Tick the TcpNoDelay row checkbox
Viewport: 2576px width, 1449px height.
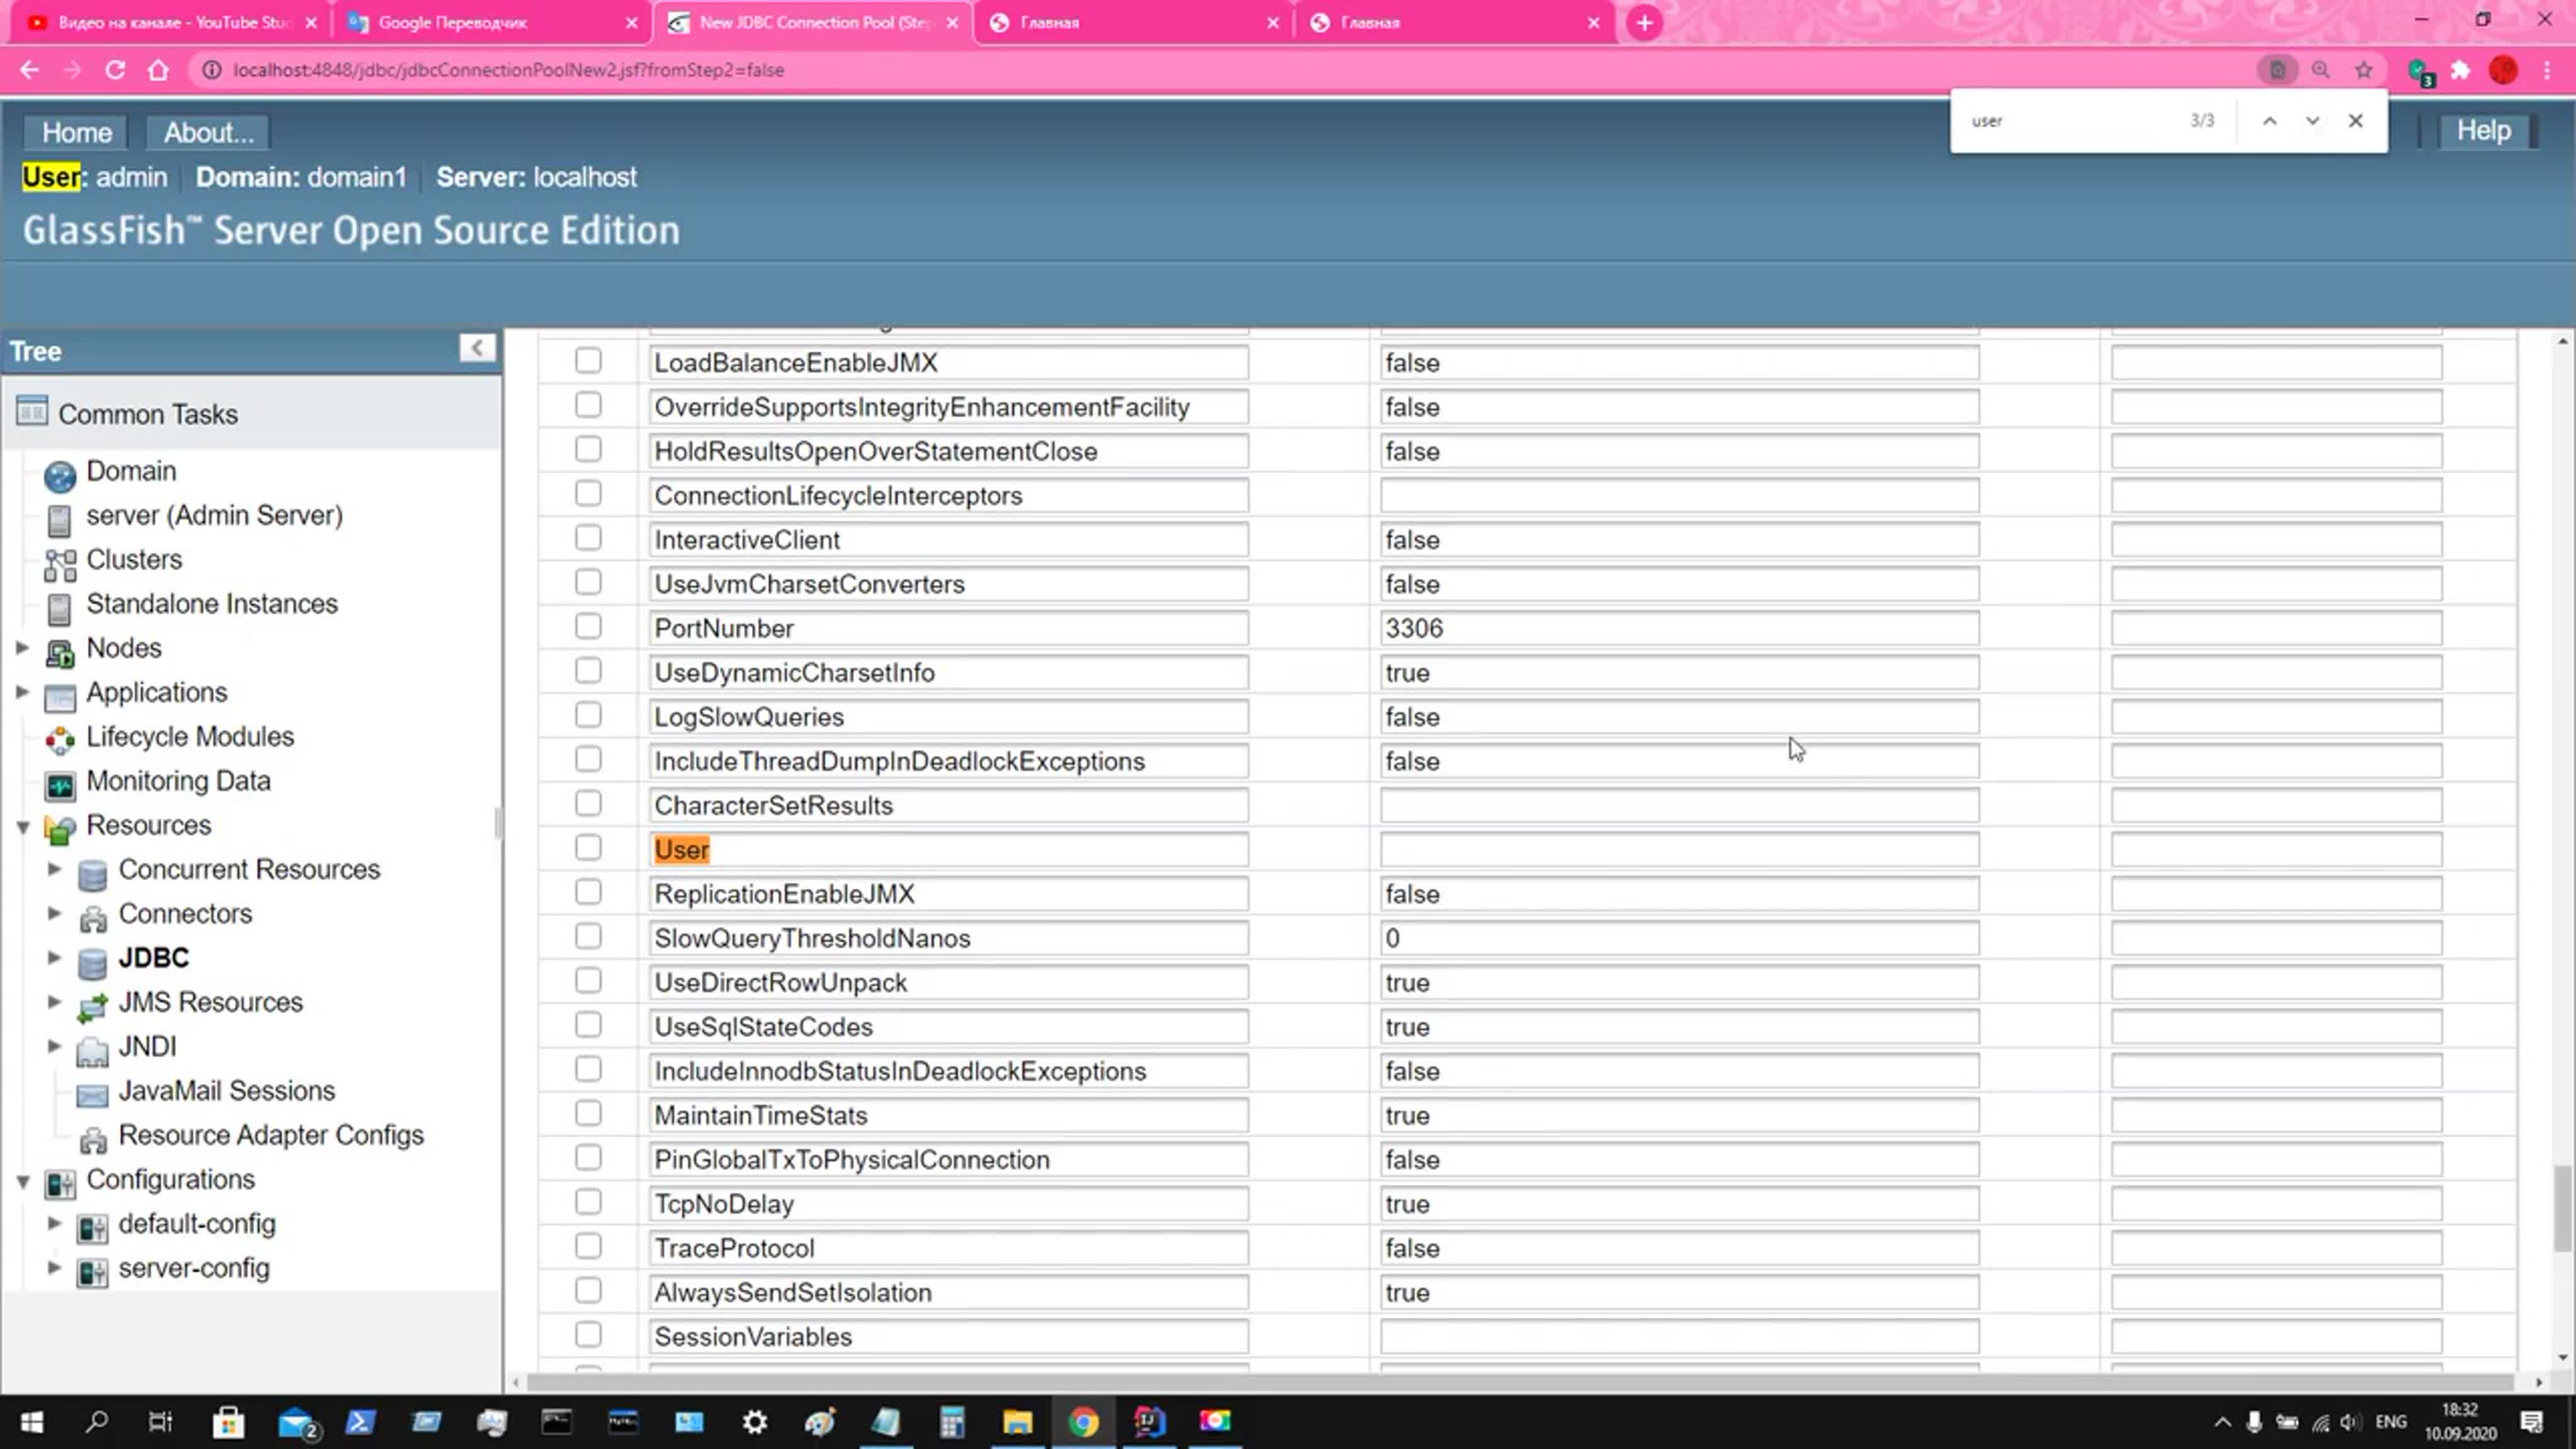pyautogui.click(x=588, y=1202)
